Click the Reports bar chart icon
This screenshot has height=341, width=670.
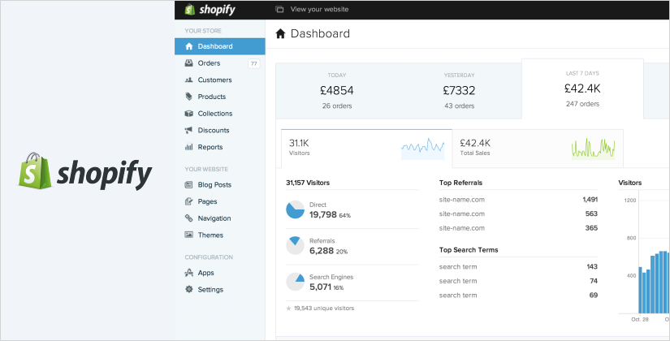[188, 147]
